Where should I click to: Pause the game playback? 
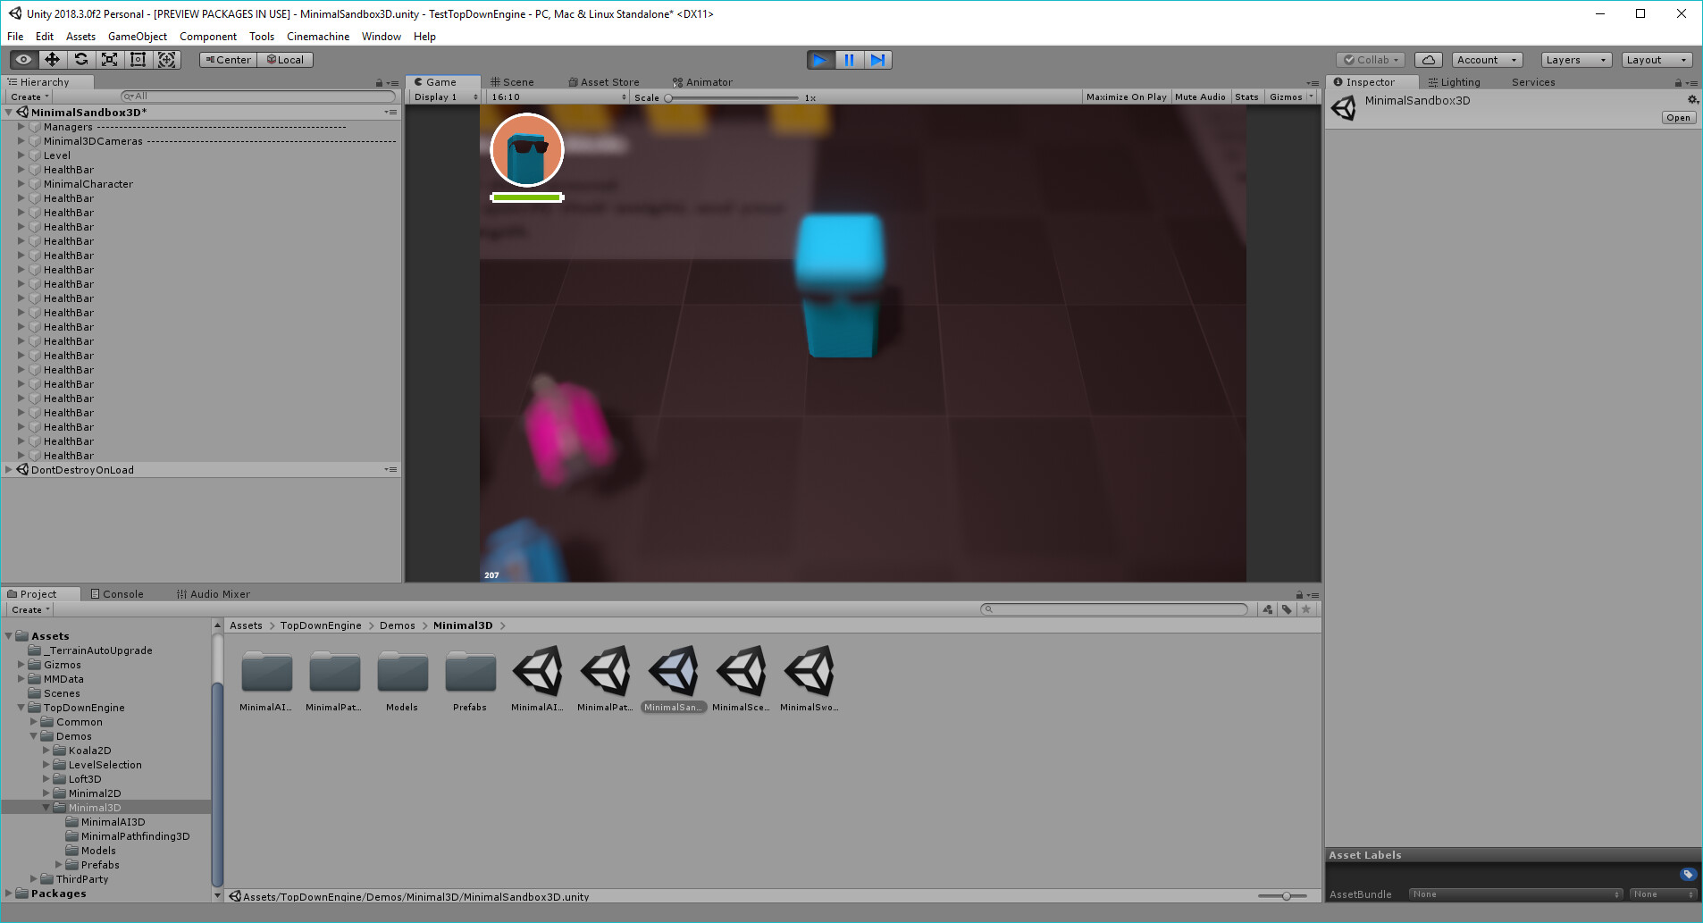pos(849,60)
